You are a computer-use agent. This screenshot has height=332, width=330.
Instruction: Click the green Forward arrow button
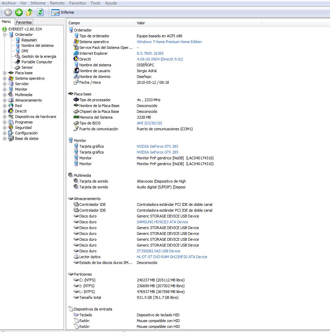click(x=18, y=12)
